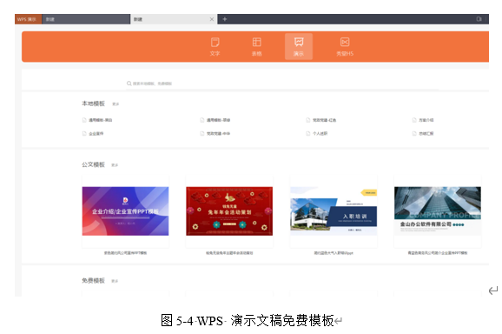This screenshot has height=334, width=502.
Task: Select the 秀堂H5 type icon
Action: coord(345,47)
